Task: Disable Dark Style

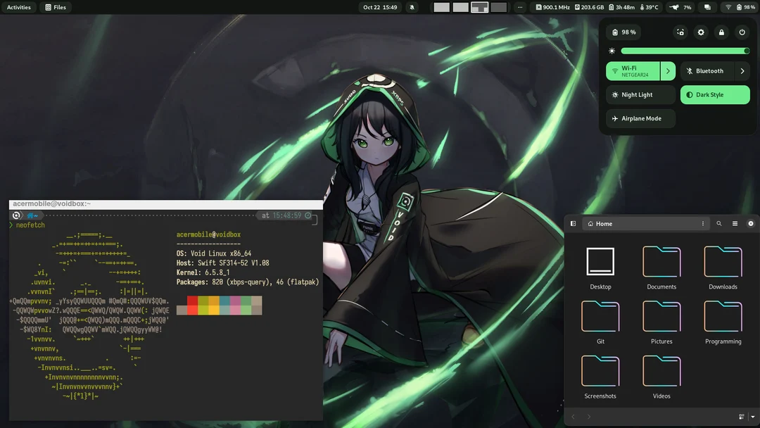Action: coord(715,94)
